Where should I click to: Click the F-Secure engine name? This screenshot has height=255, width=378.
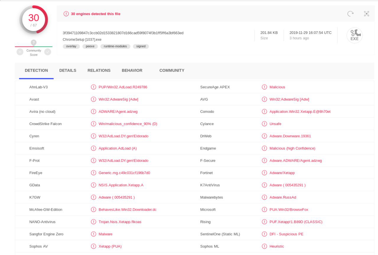click(x=208, y=161)
